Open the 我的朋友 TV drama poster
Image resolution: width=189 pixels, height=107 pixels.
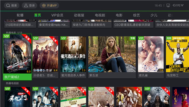click(x=101, y=97)
